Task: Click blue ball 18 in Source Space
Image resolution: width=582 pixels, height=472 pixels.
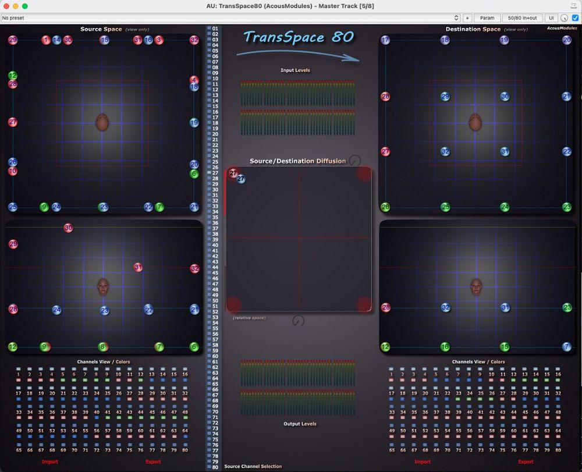Action: tap(194, 87)
